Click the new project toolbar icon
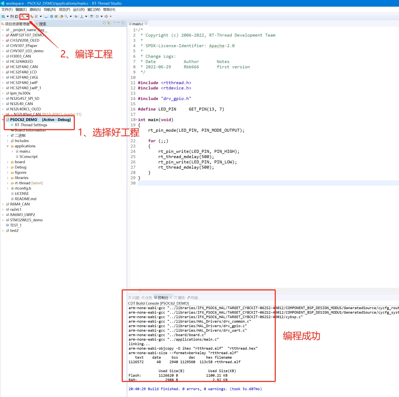399x397 pixels. 3,16
